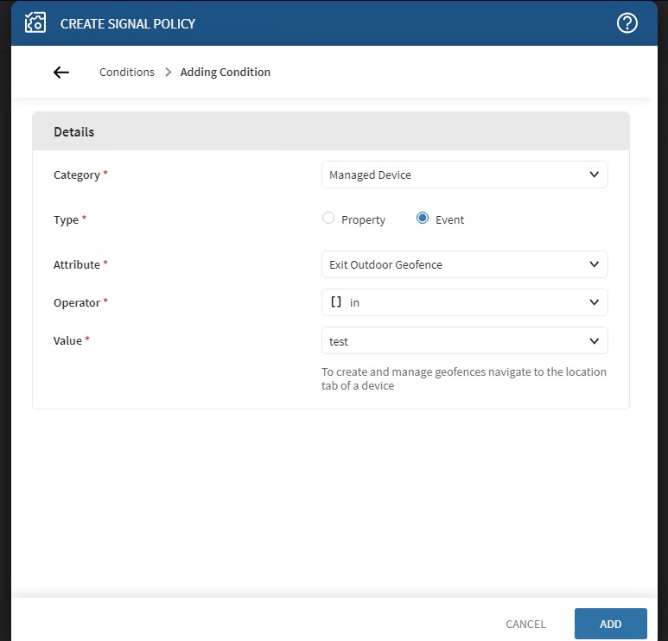Click the Adding Condition breadcrumb
This screenshot has width=668, height=641.
tap(226, 73)
